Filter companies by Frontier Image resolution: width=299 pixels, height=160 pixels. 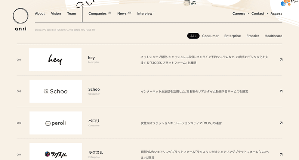click(253, 36)
